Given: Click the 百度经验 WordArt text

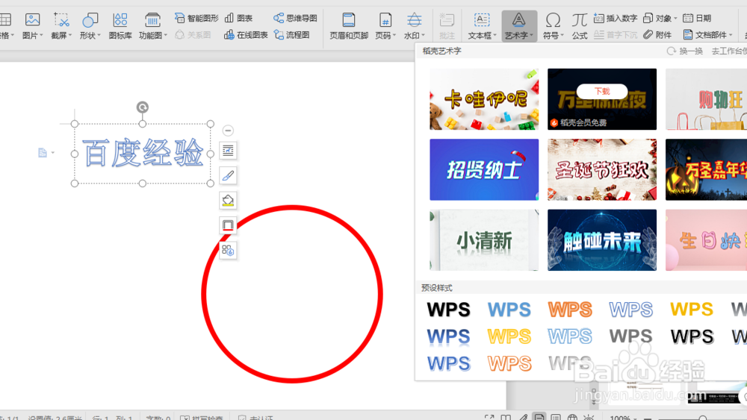Looking at the screenshot, I should pyautogui.click(x=143, y=153).
